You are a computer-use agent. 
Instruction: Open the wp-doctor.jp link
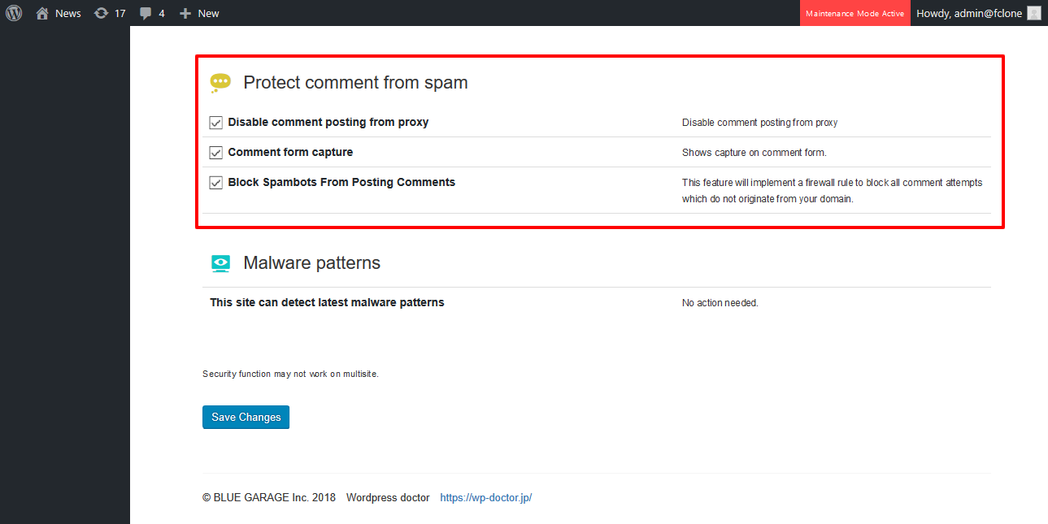coord(485,498)
